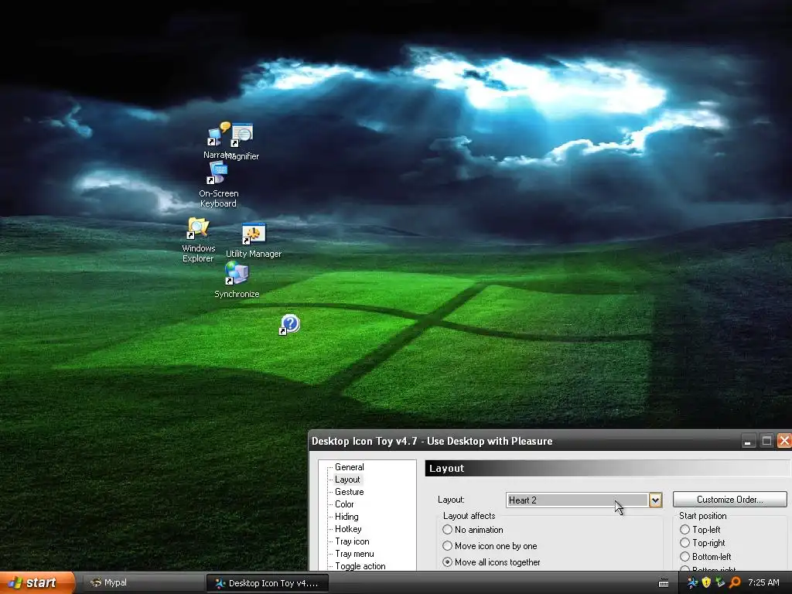Open the Gesture settings page
Viewport: 792px width, 594px height.
coord(349,491)
